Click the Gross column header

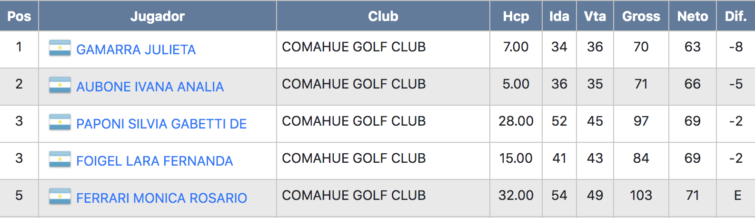click(x=641, y=16)
